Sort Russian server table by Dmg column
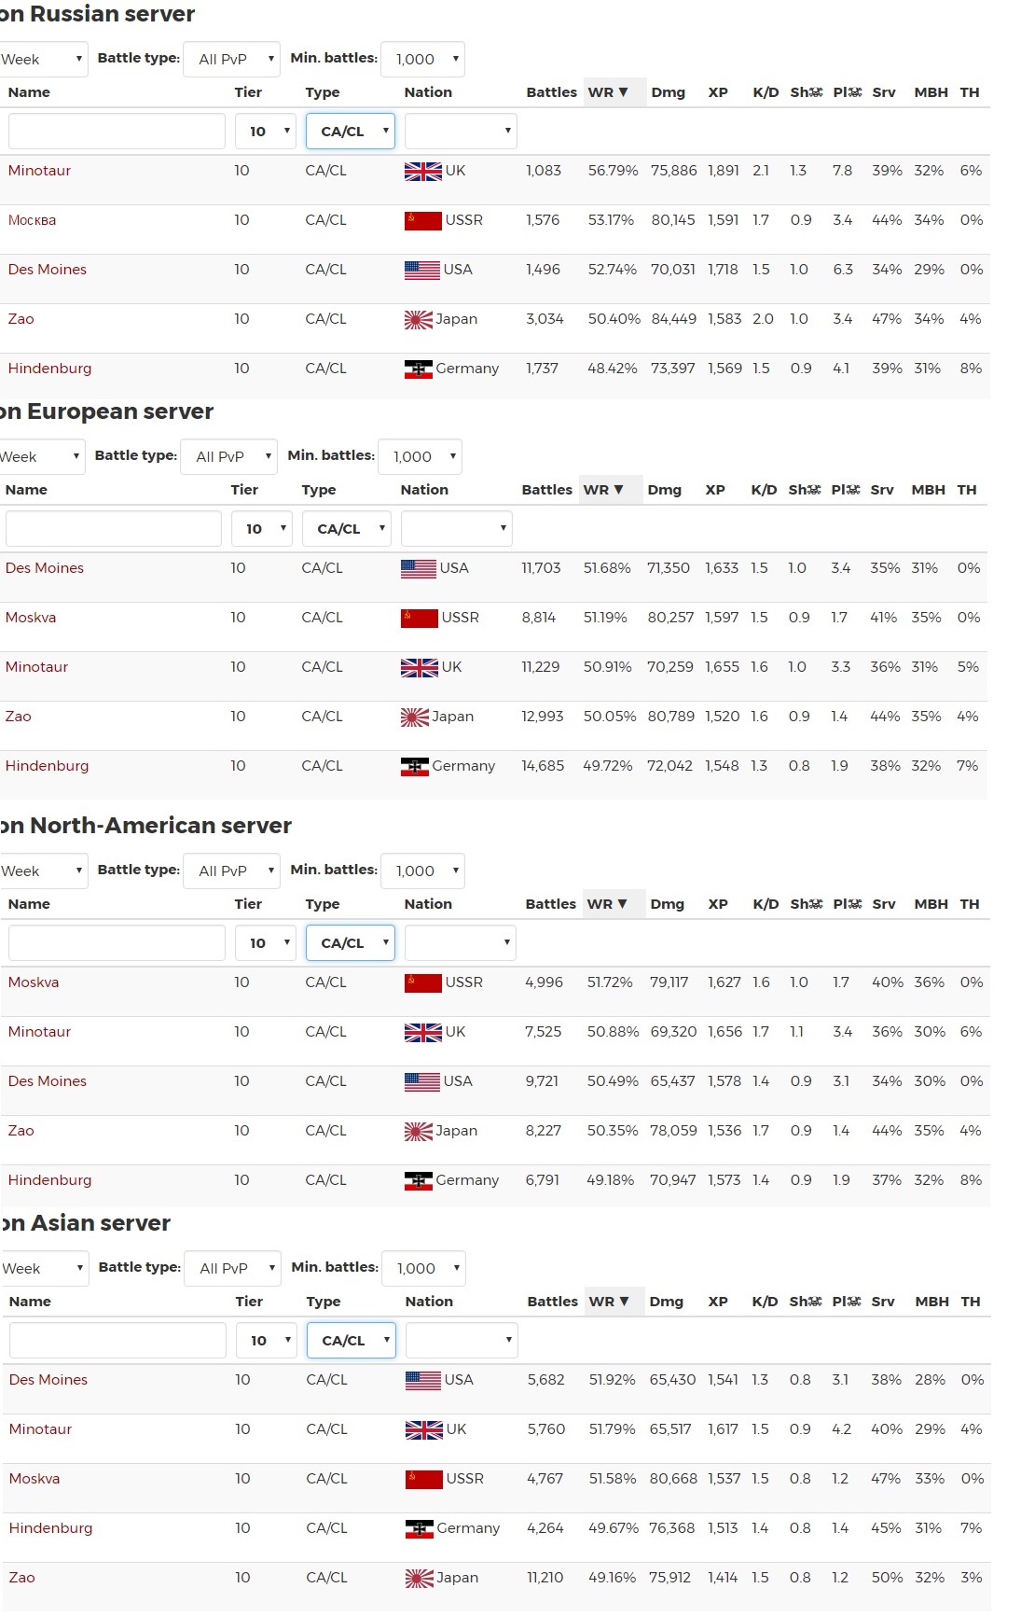 668,92
